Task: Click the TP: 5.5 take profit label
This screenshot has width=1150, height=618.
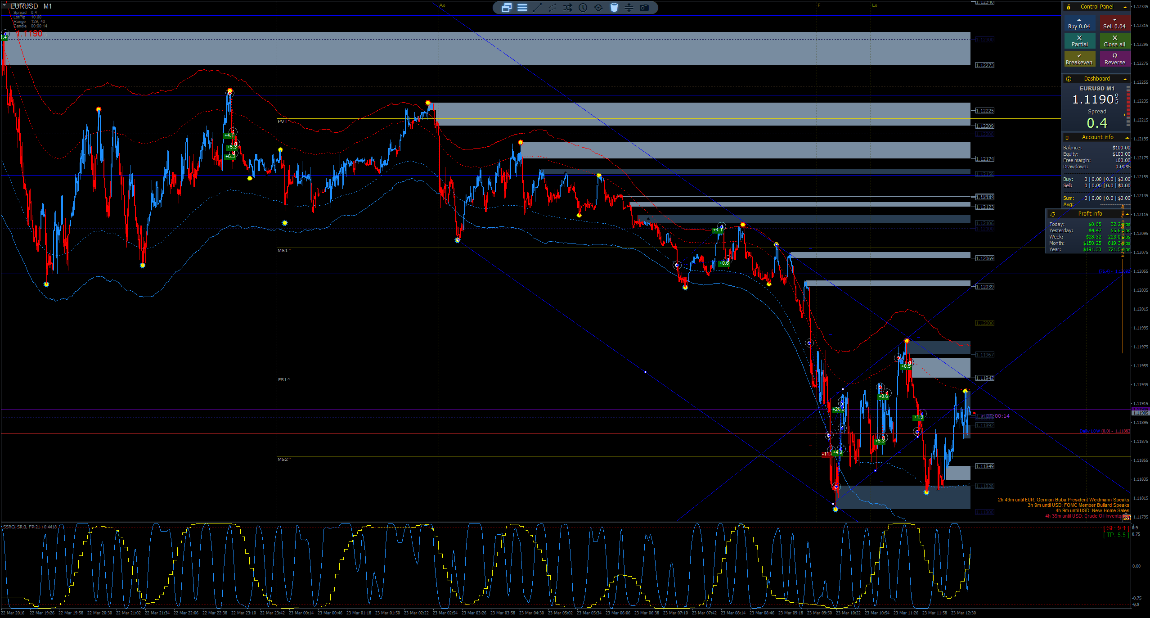Action: 1116,535
